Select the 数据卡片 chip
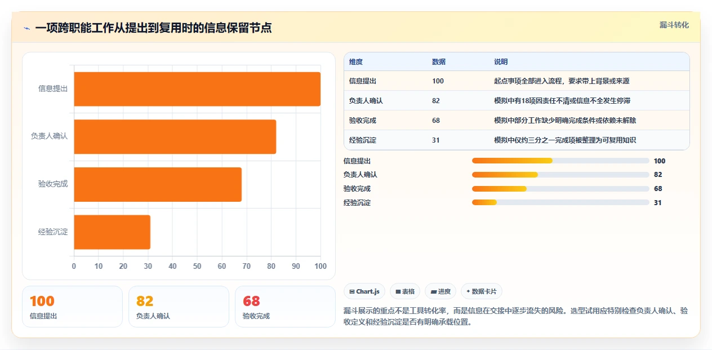Image resolution: width=712 pixels, height=350 pixels. point(482,291)
